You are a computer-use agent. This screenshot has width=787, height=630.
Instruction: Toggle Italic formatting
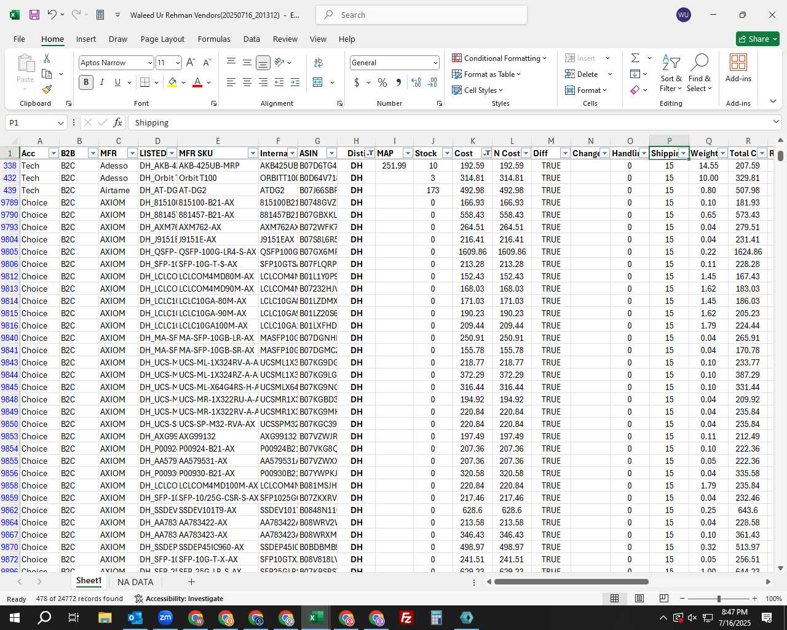coord(101,82)
